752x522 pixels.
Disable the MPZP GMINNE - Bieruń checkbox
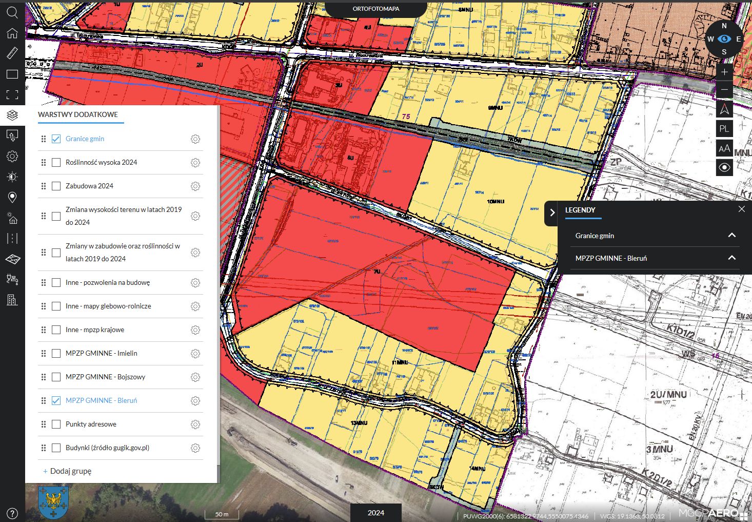[x=56, y=401]
